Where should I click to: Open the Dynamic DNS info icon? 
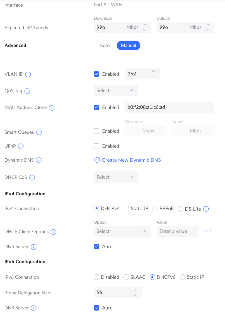click(x=39, y=160)
